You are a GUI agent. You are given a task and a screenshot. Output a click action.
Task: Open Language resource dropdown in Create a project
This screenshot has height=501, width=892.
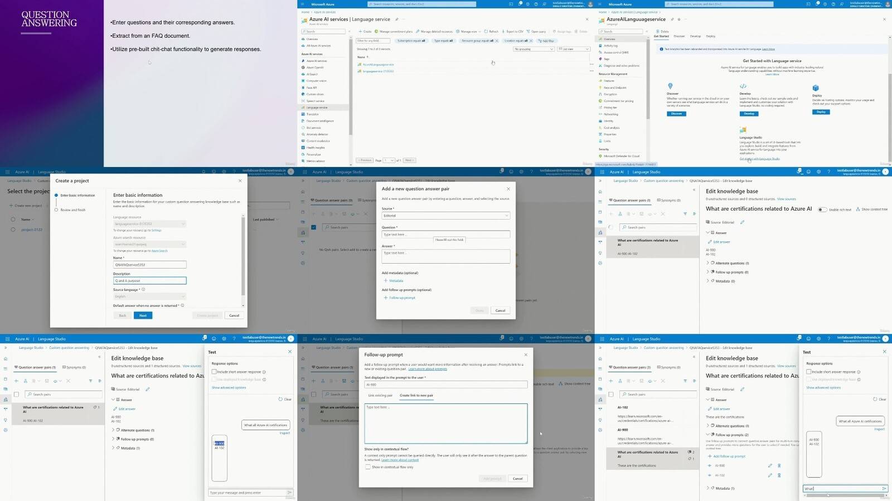[149, 224]
